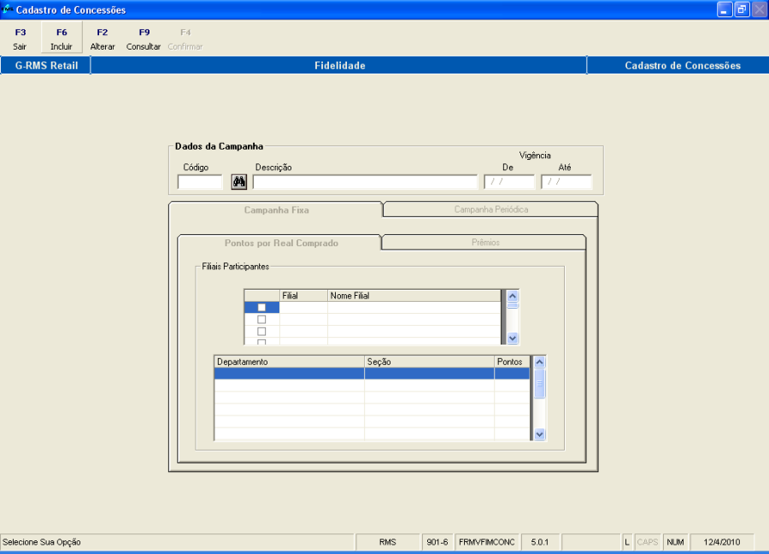Click the status bar FRMVFIMCONC entry
The image size is (769, 554).
coord(486,542)
